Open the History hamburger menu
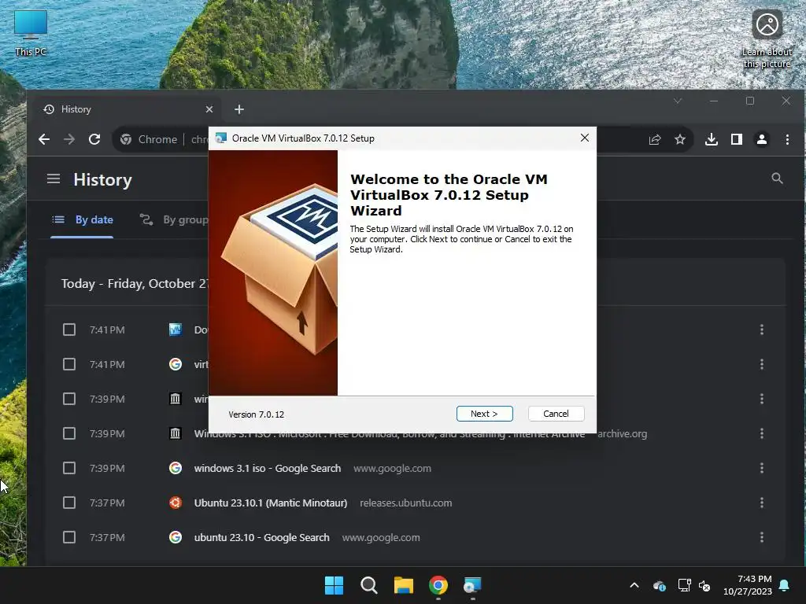This screenshot has width=806, height=604. [54, 179]
